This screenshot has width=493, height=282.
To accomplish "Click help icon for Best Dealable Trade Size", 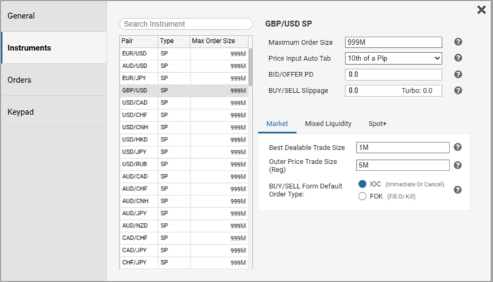I will click(x=458, y=148).
